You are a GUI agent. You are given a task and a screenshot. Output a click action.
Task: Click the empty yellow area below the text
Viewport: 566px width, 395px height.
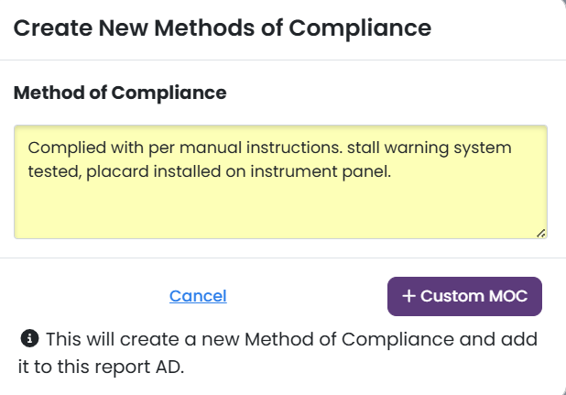tap(280, 210)
